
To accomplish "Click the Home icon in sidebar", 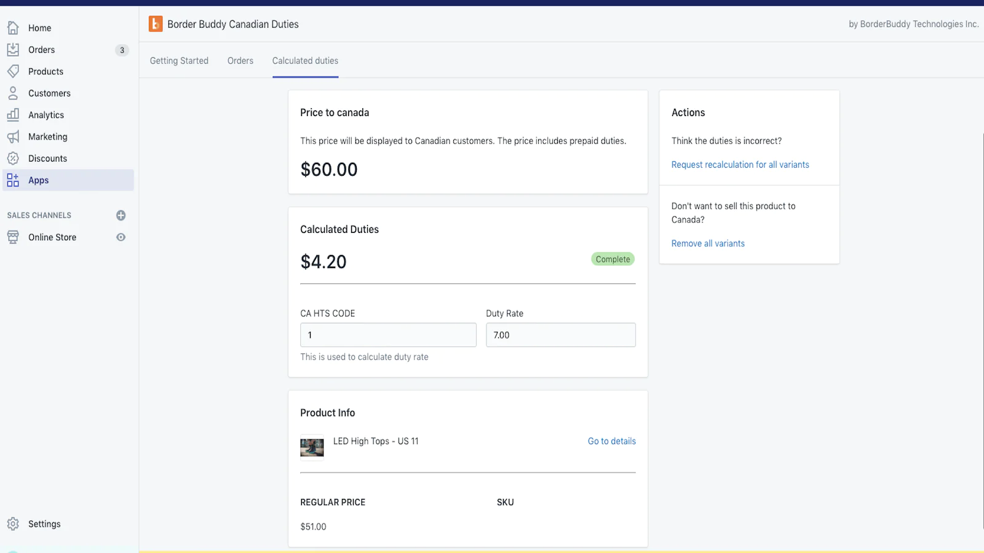I will [13, 28].
